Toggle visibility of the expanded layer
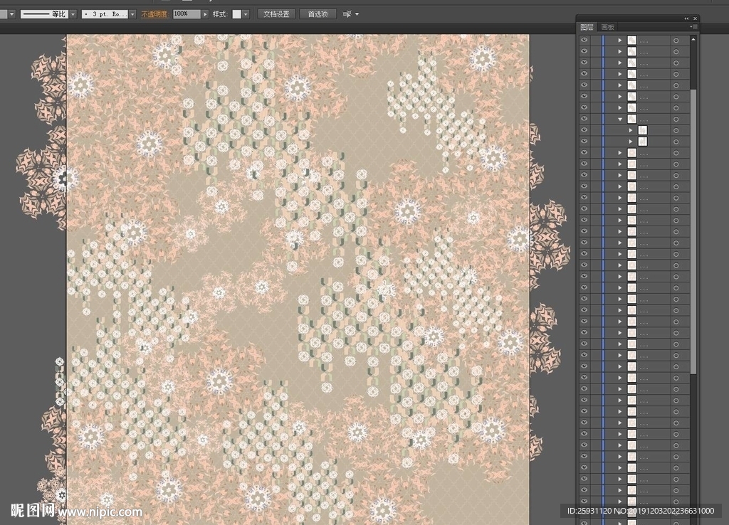This screenshot has width=729, height=525. coord(584,119)
